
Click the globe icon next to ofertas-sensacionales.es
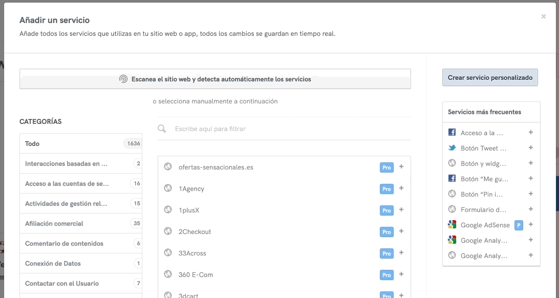(167, 166)
